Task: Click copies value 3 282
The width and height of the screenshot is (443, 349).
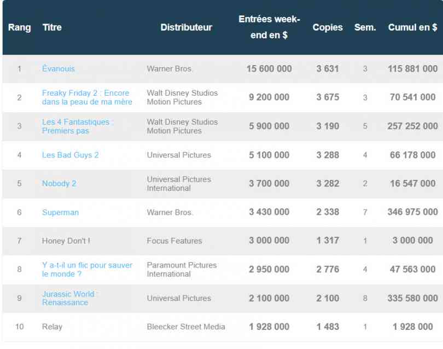Action: [x=328, y=183]
